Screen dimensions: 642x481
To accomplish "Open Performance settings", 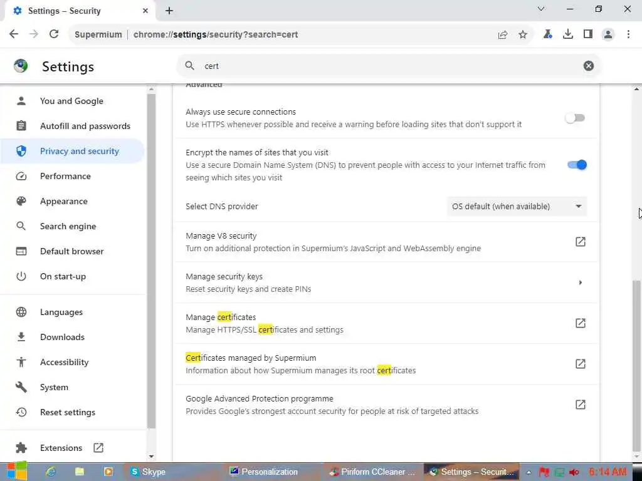I will 72,176.
